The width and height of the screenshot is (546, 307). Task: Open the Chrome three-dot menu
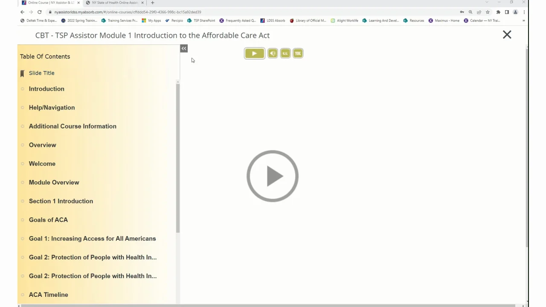click(x=524, y=12)
